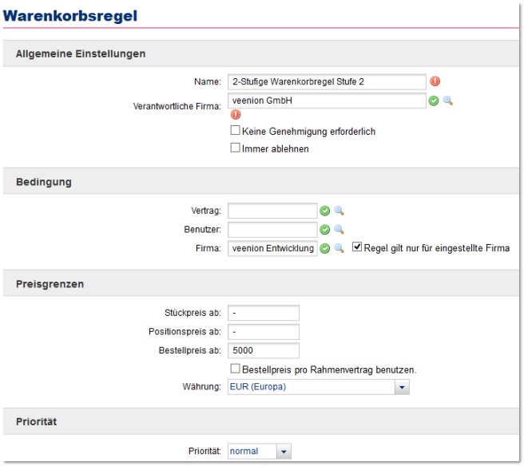Screen dimensions: 524x466
Task: Click green check icon next to Vertrag
Action: click(325, 211)
